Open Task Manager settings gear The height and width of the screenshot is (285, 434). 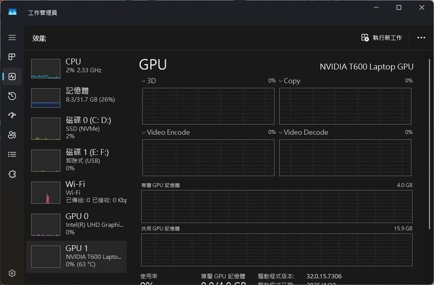[x=12, y=274]
